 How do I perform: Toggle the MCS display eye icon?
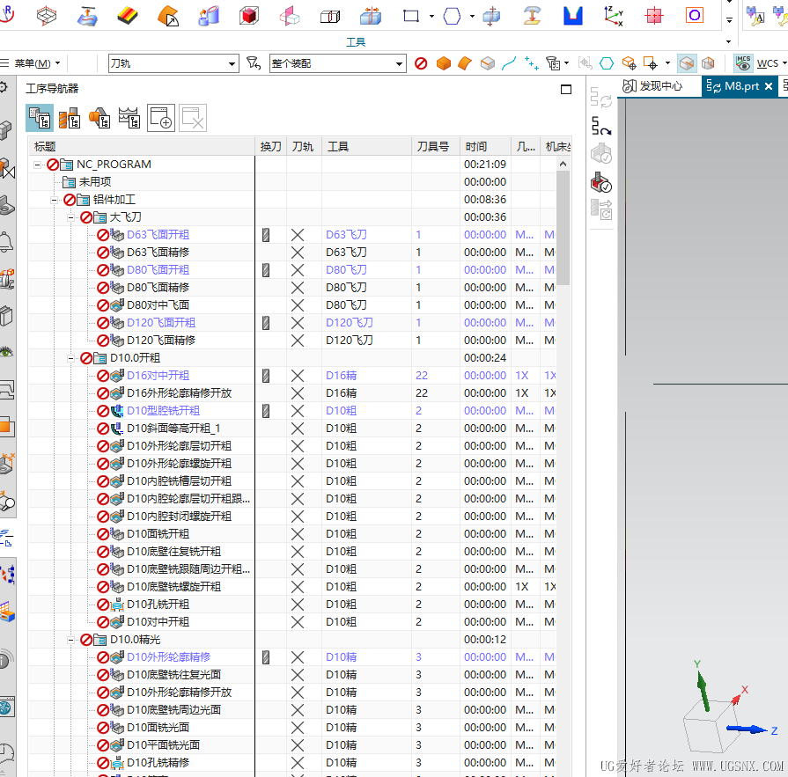pyautogui.click(x=743, y=63)
